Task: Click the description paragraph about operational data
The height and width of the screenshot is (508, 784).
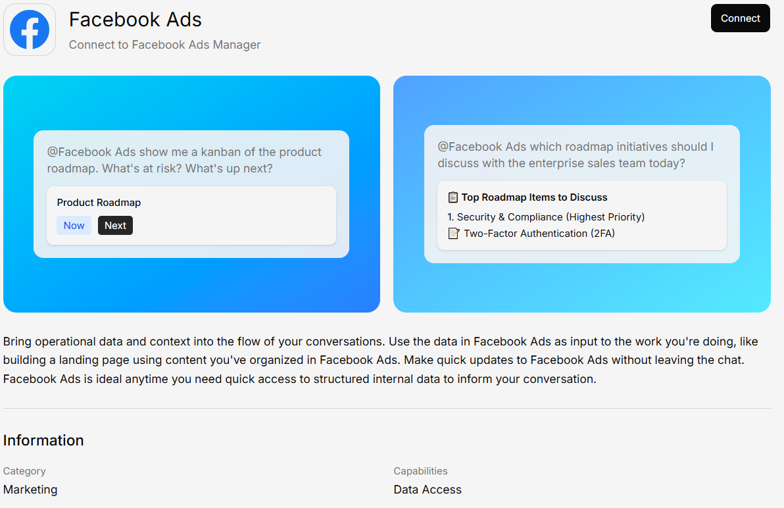Action: pos(381,361)
